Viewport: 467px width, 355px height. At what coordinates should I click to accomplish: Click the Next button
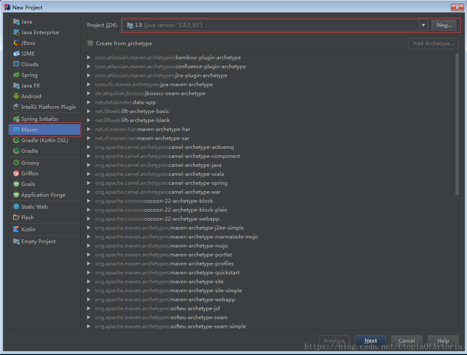pos(371,340)
